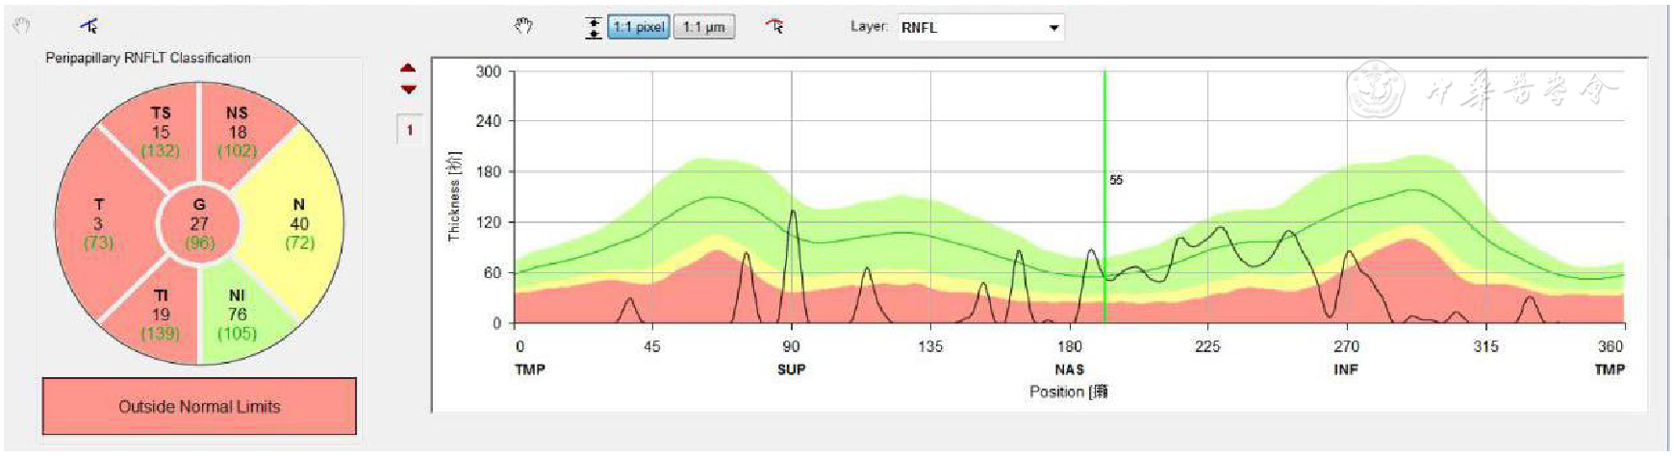The image size is (1674, 456).
Task: Click the number 1 marker box
Action: (409, 130)
